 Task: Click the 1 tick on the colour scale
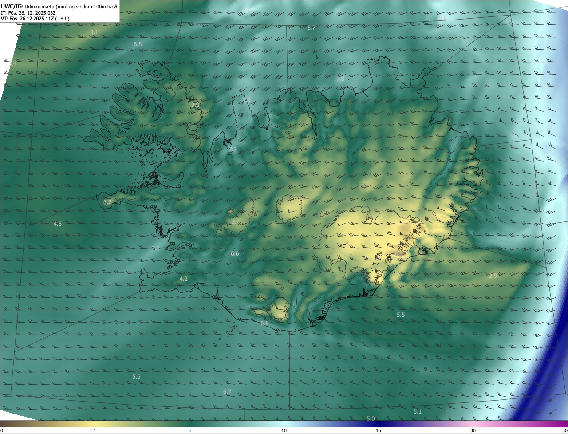point(95,430)
